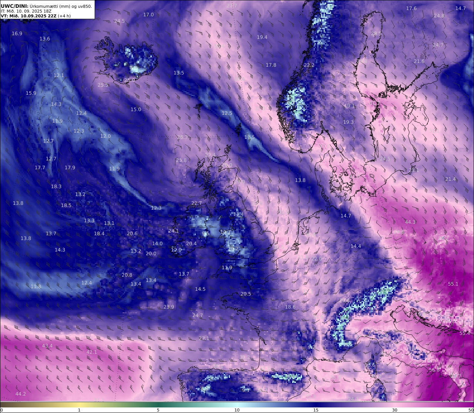Viewport: 474px width, 413px height.
Task: Click the 21.6 value on the map
Action: click(x=419, y=61)
